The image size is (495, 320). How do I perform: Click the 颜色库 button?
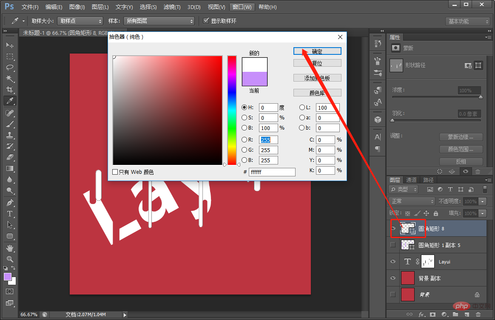click(317, 93)
